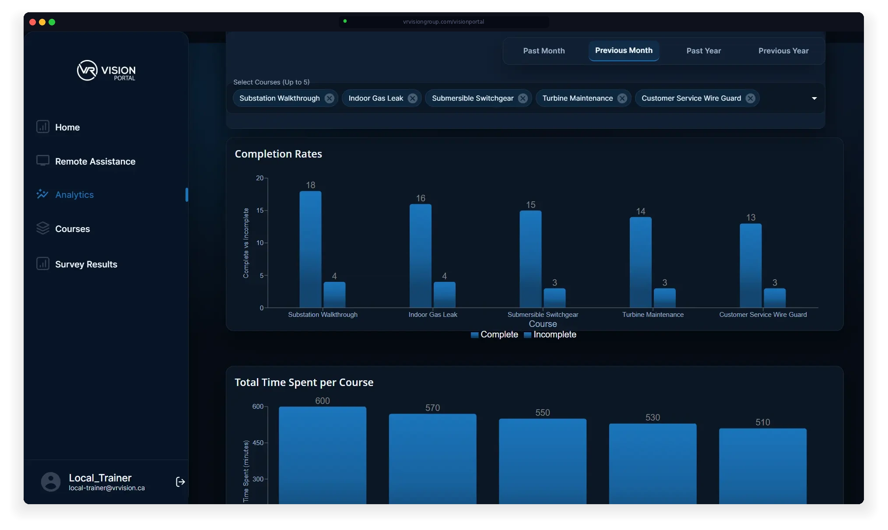Click the VR Vision Portal logo
This screenshot has width=888, height=530.
[105, 70]
